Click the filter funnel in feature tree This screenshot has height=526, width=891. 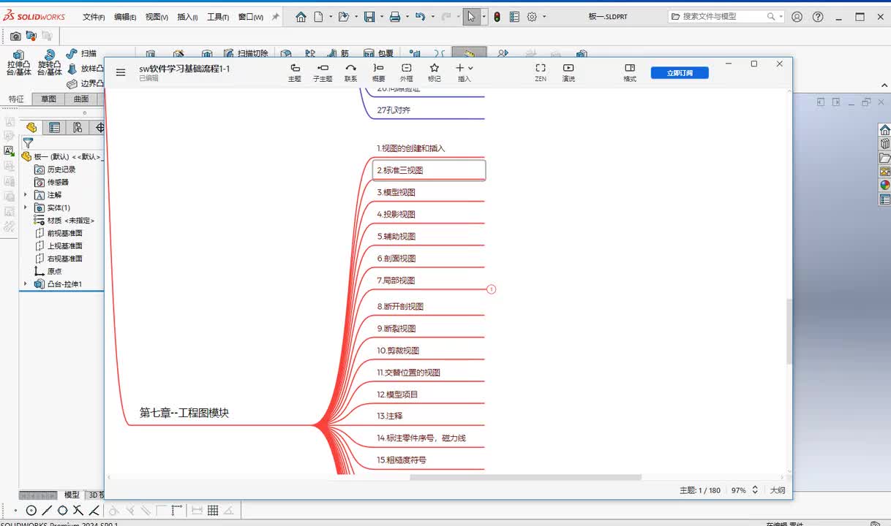pos(28,143)
